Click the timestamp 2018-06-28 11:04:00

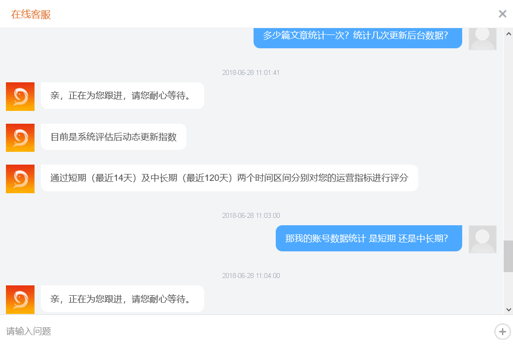point(251,276)
